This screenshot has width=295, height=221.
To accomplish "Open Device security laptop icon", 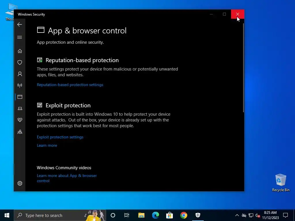I will 20,108.
